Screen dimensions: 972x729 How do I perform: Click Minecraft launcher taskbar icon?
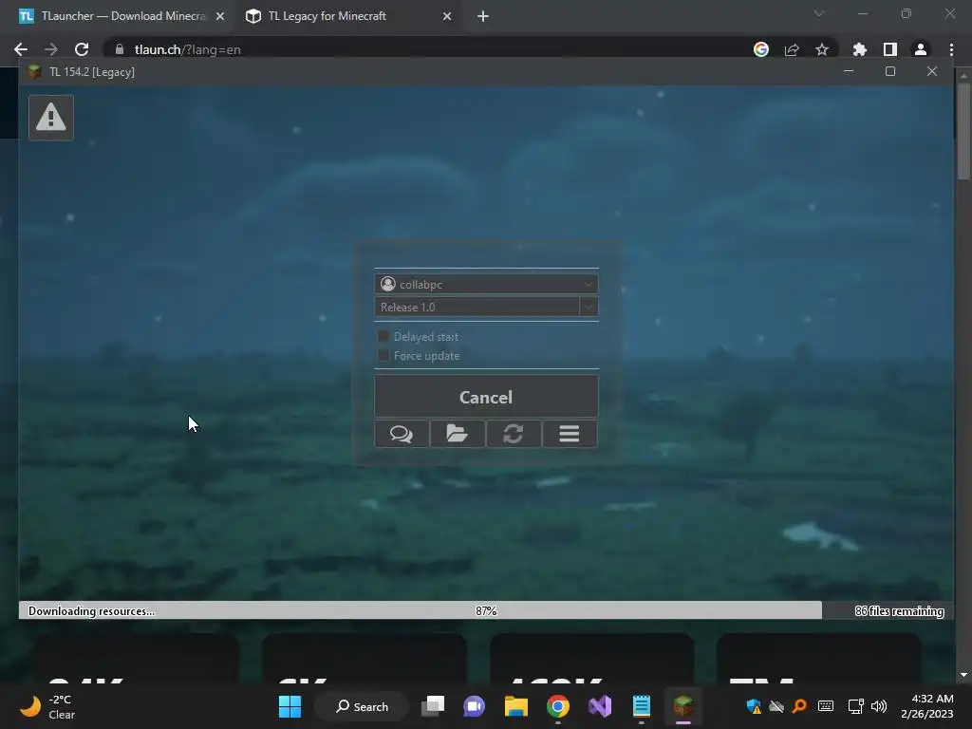(683, 706)
